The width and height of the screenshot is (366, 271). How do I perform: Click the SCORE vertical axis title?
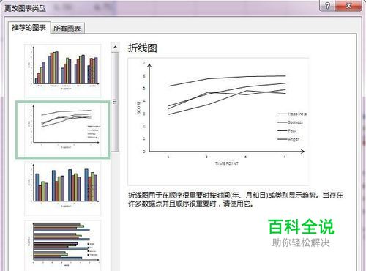[139, 107]
